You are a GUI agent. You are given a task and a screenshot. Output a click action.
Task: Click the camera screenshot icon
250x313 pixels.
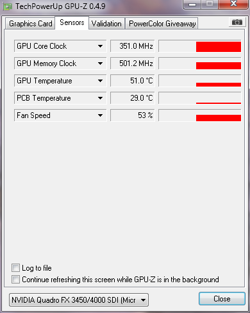tap(237, 22)
